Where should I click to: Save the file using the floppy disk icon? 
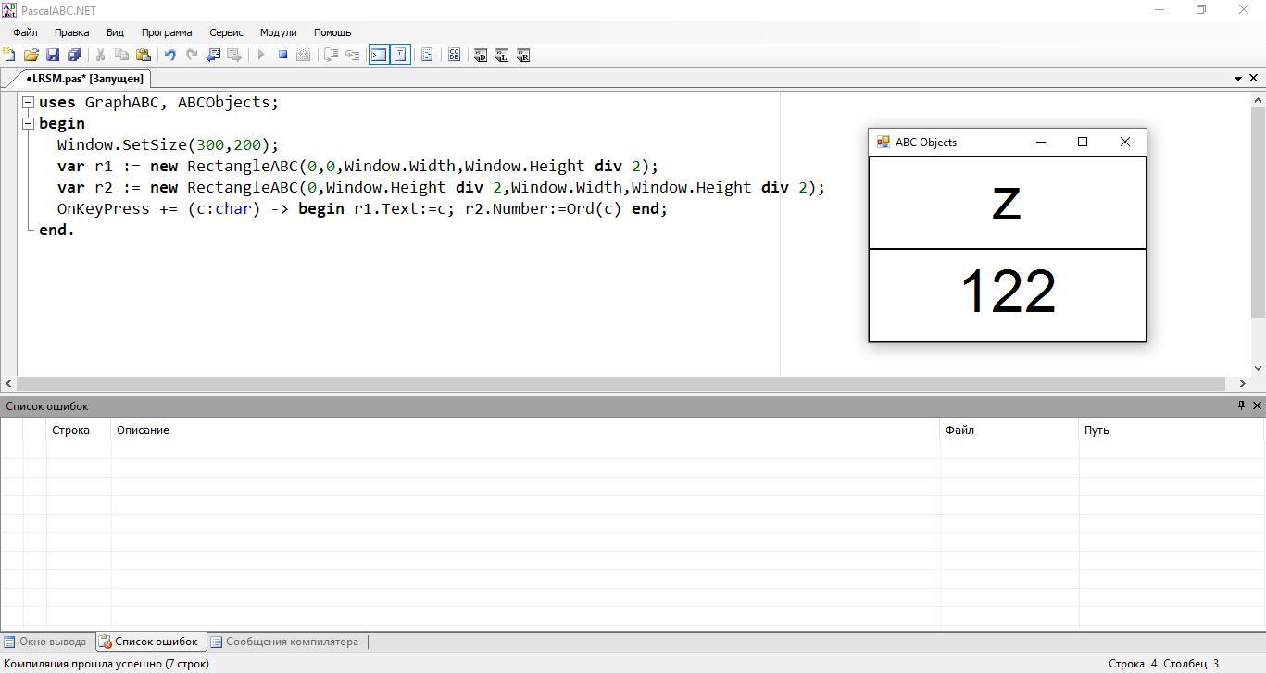click(53, 56)
